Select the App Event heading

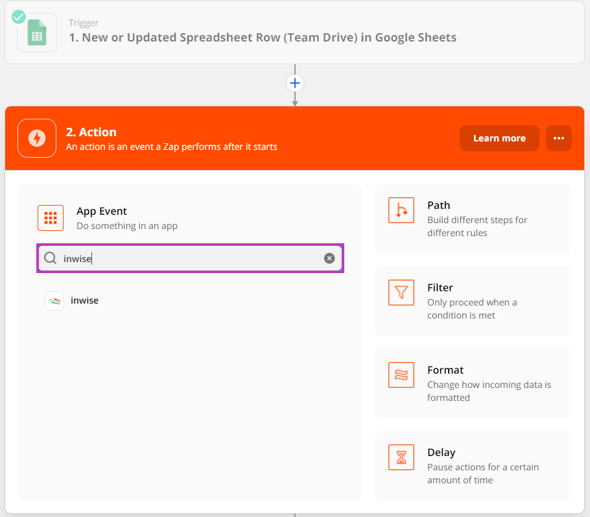pyautogui.click(x=102, y=211)
